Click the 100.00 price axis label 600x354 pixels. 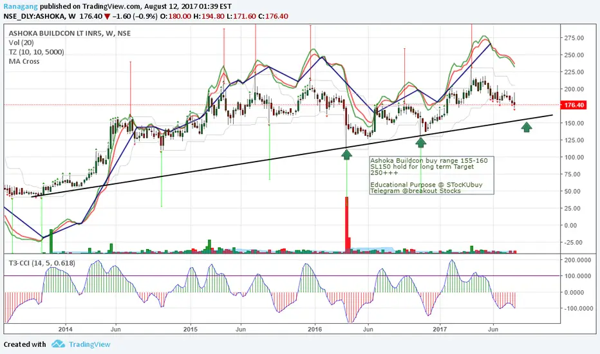tap(574, 157)
